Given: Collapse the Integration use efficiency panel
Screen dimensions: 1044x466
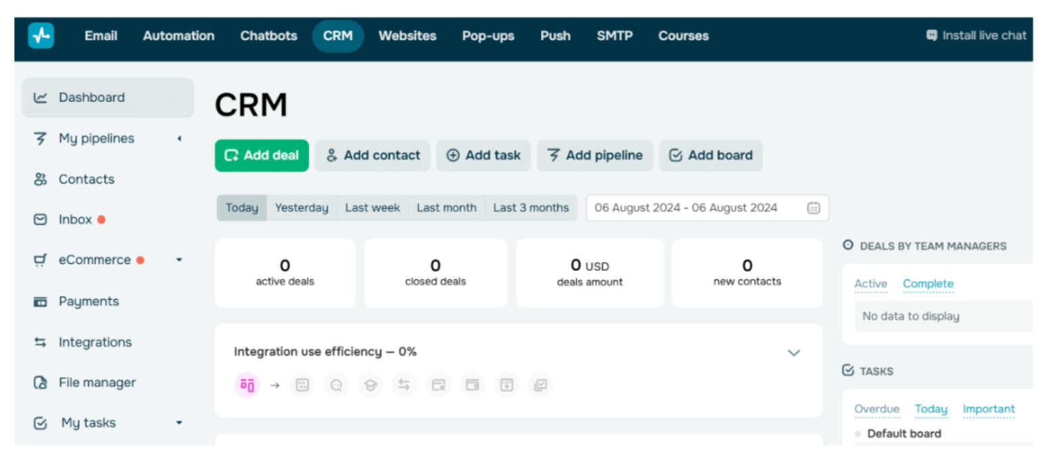Looking at the screenshot, I should tap(795, 353).
